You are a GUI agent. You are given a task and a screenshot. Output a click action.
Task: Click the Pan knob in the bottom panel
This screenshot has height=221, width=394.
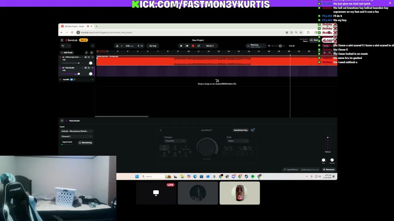324,160
